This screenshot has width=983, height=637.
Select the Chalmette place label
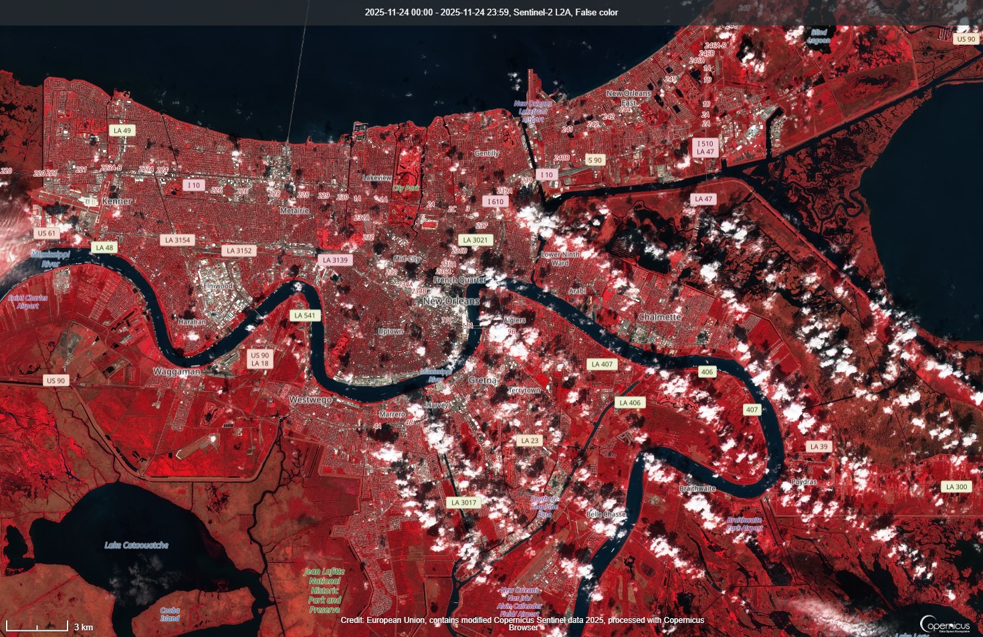coord(659,317)
